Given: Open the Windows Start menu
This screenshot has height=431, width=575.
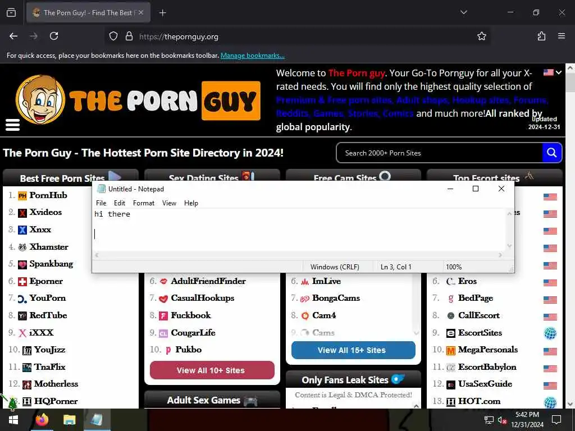Looking at the screenshot, I should pyautogui.click(x=13, y=420).
